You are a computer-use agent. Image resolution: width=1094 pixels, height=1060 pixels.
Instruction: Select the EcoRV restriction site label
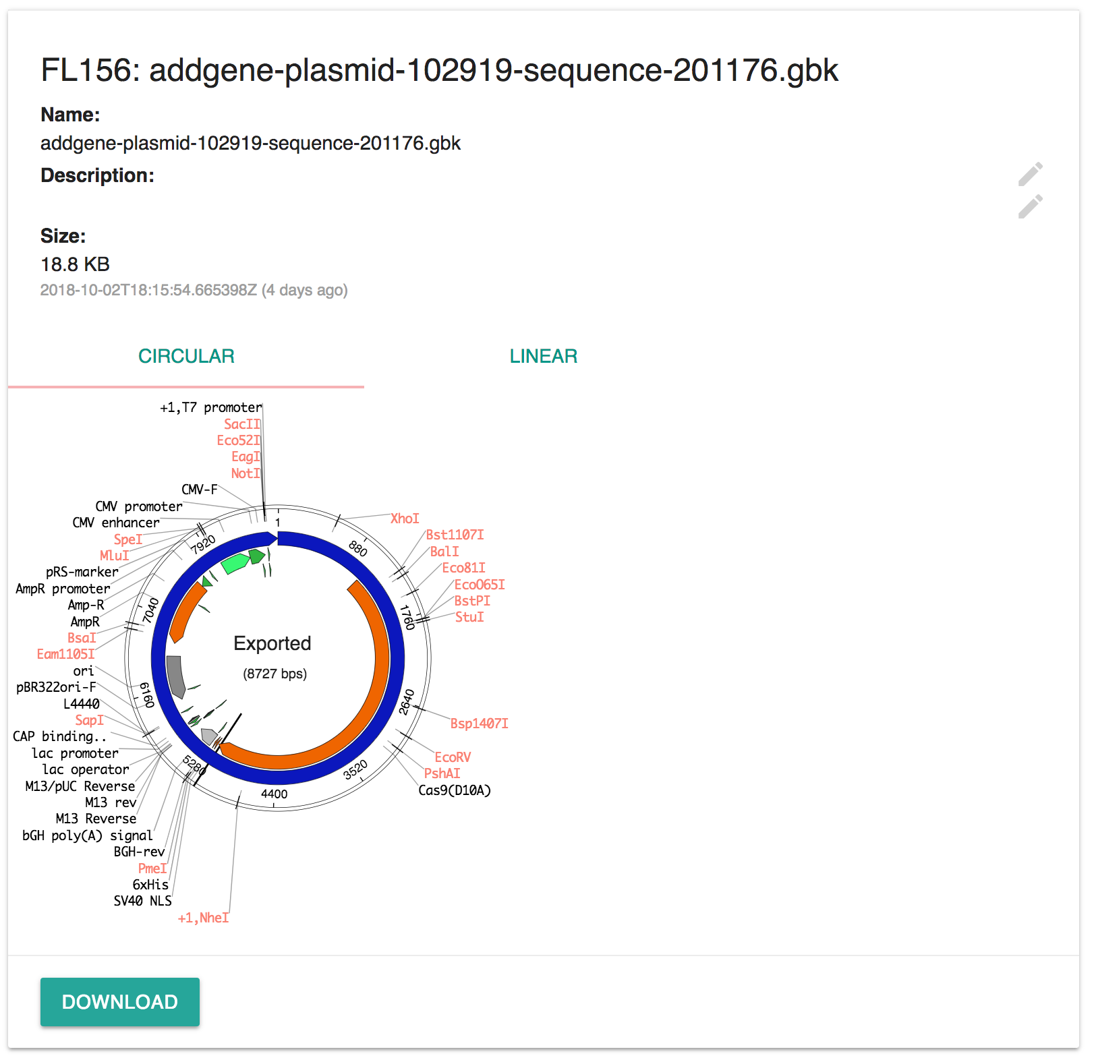point(453,757)
